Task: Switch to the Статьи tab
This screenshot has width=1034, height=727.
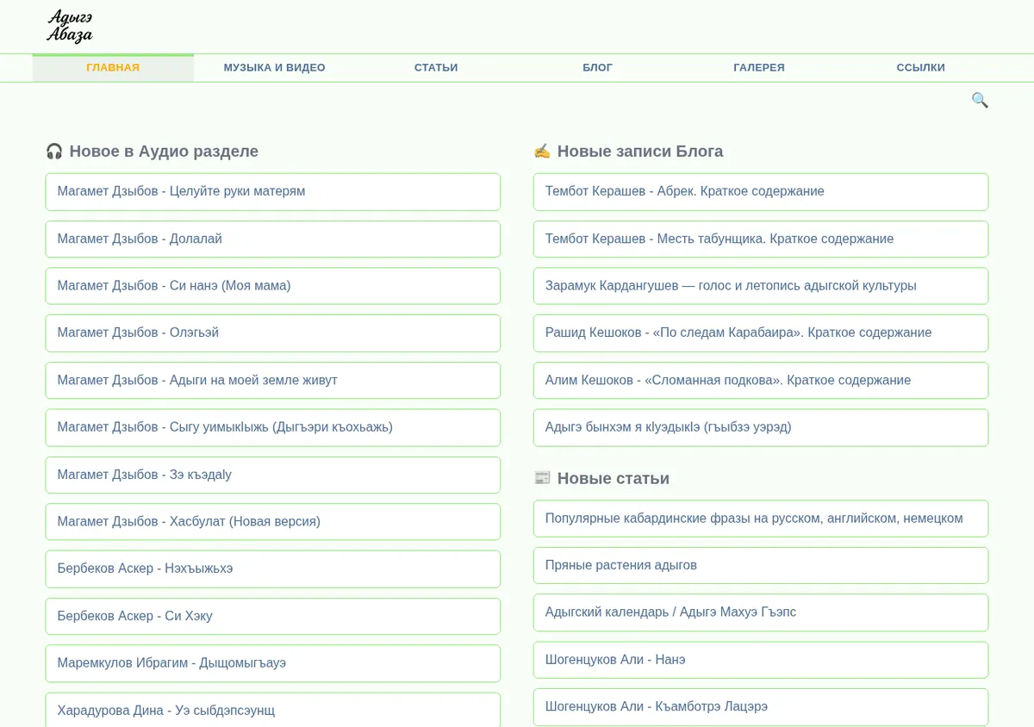Action: point(436,68)
